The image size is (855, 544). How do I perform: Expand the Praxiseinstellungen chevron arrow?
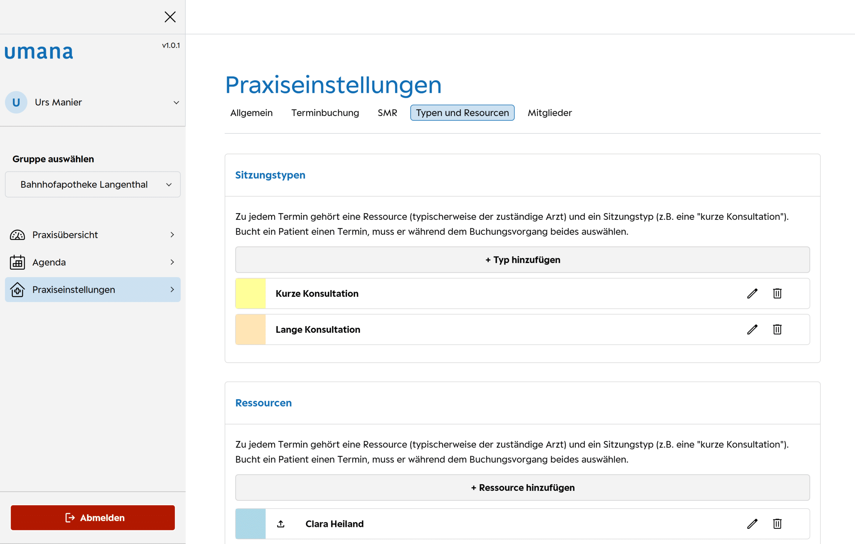[x=172, y=290]
